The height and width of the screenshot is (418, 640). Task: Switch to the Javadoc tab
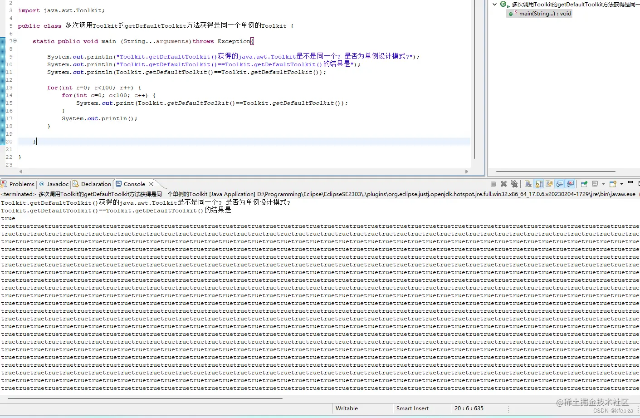tap(54, 184)
